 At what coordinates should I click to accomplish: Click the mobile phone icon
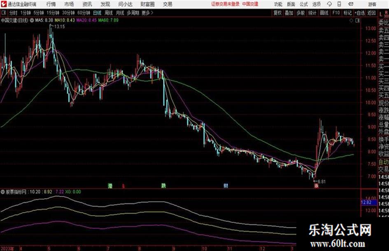point(339,4)
